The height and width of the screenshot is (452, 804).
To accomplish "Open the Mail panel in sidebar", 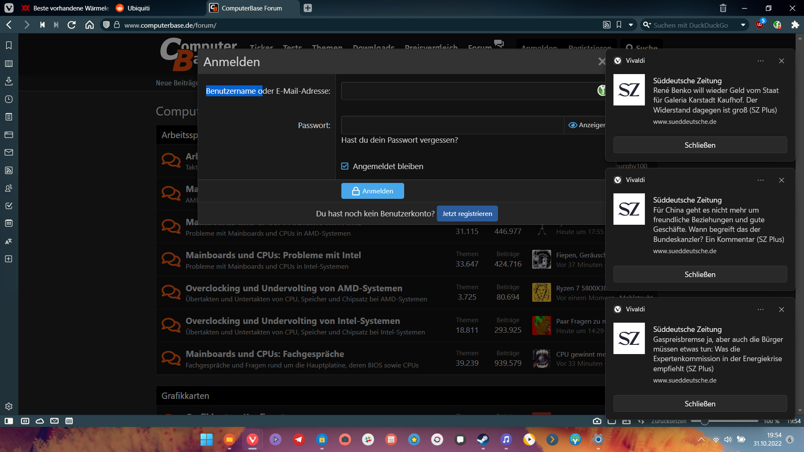I will click(x=9, y=152).
